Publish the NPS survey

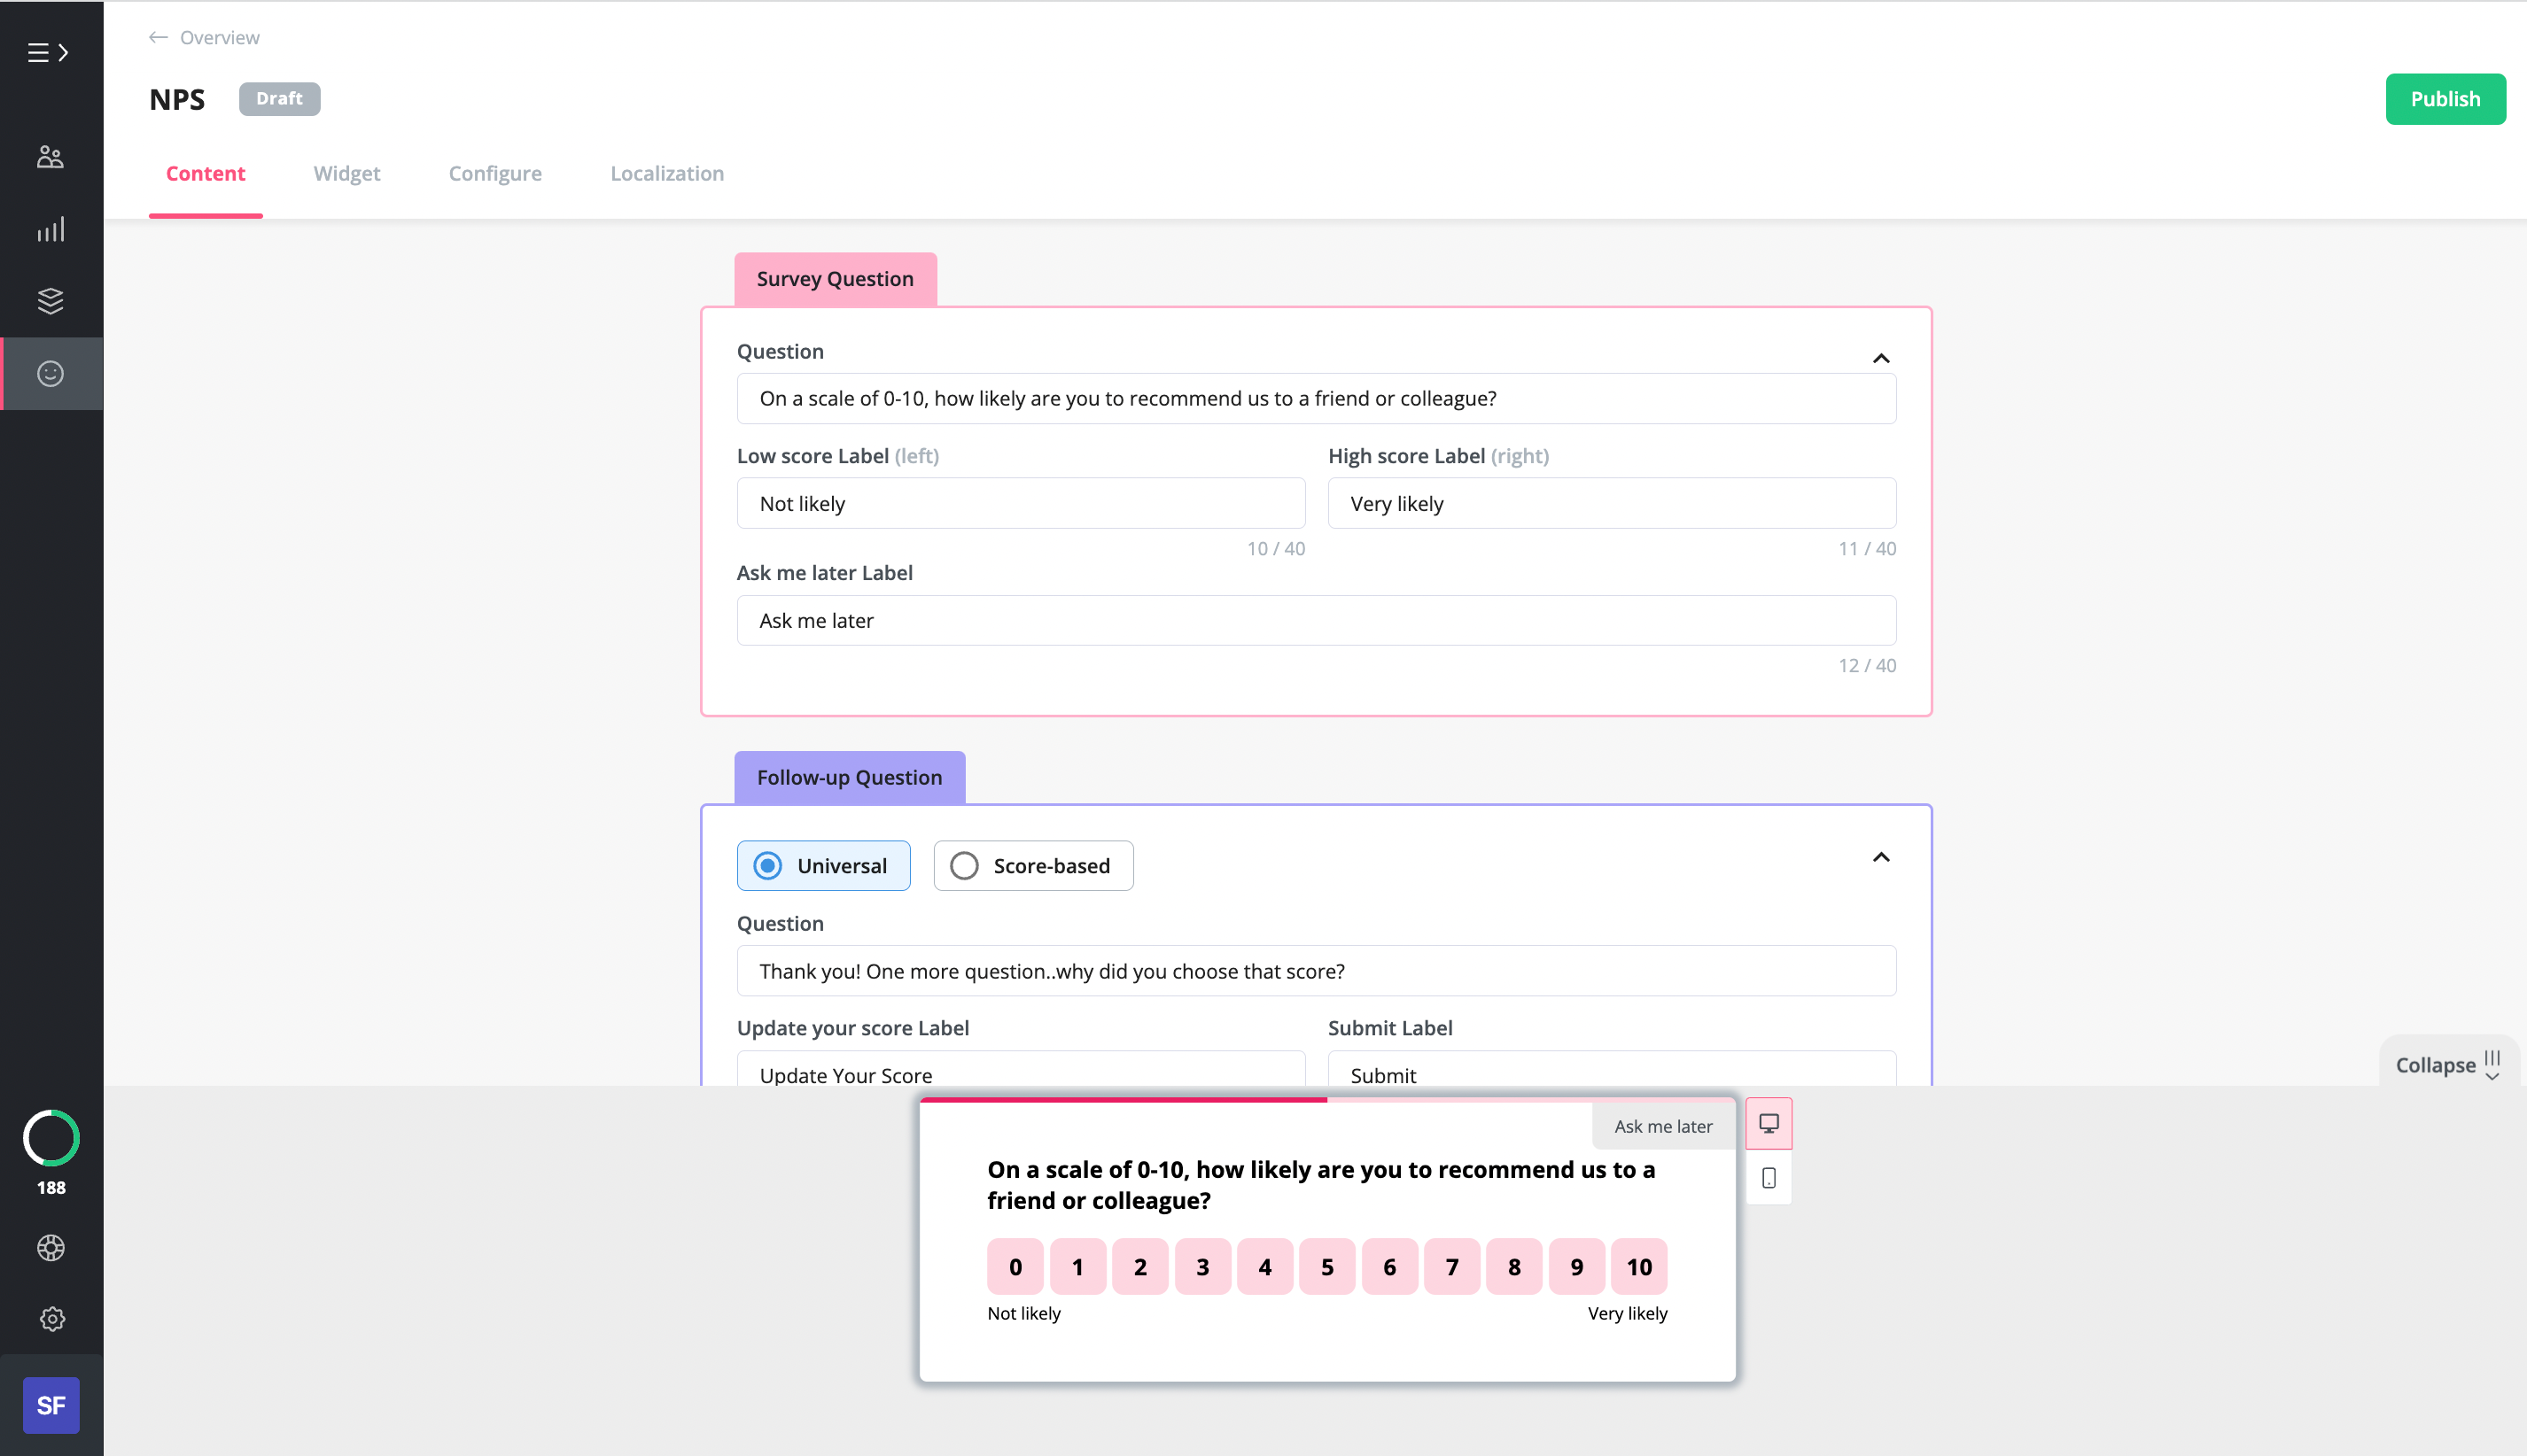pos(2444,98)
